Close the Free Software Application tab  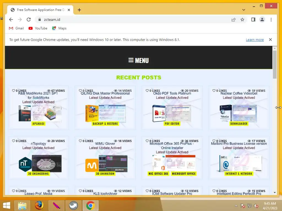coord(69,10)
